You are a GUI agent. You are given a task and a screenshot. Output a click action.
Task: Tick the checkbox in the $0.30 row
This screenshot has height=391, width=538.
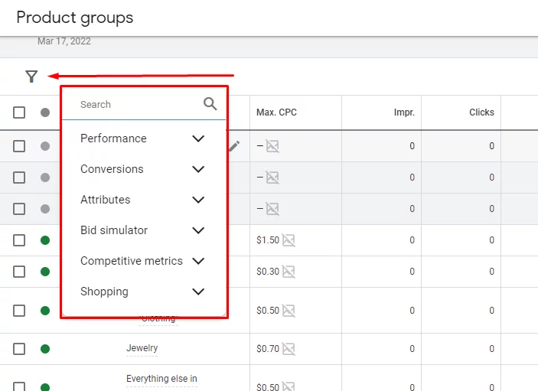click(19, 272)
